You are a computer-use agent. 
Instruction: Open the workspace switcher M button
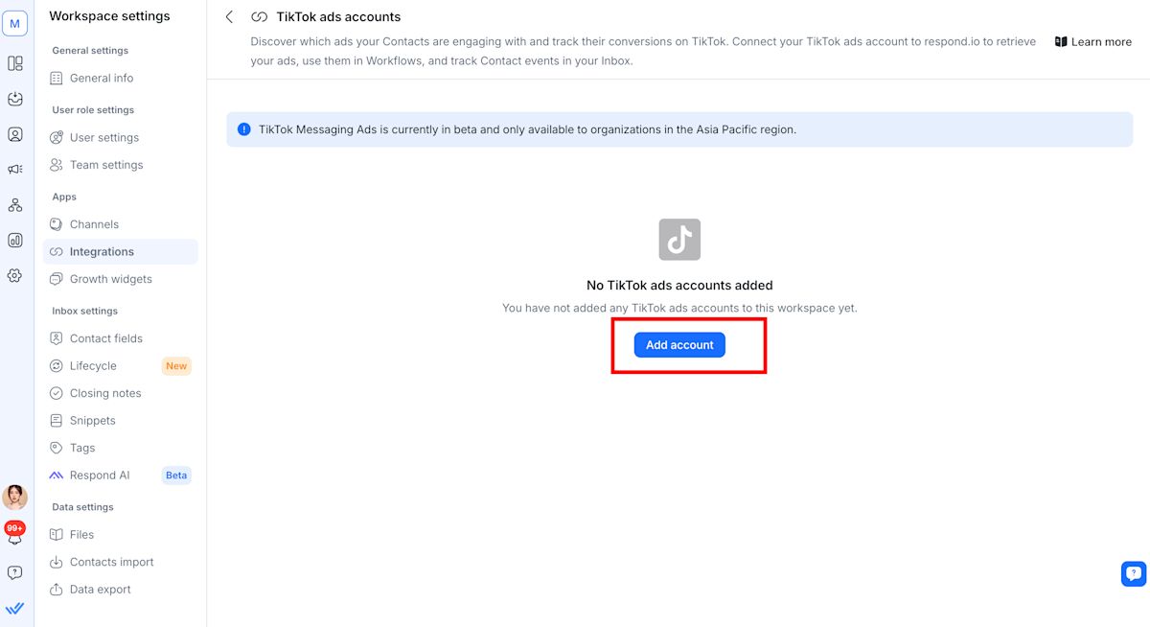(15, 24)
